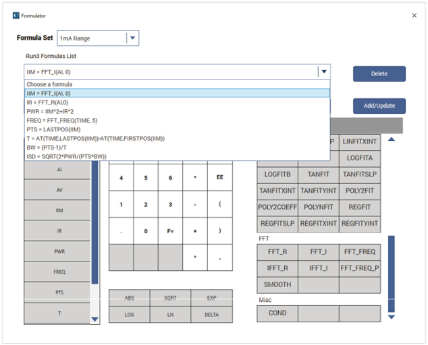This screenshot has width=428, height=345.
Task: Insert the SMOOTH function
Action: click(277, 285)
